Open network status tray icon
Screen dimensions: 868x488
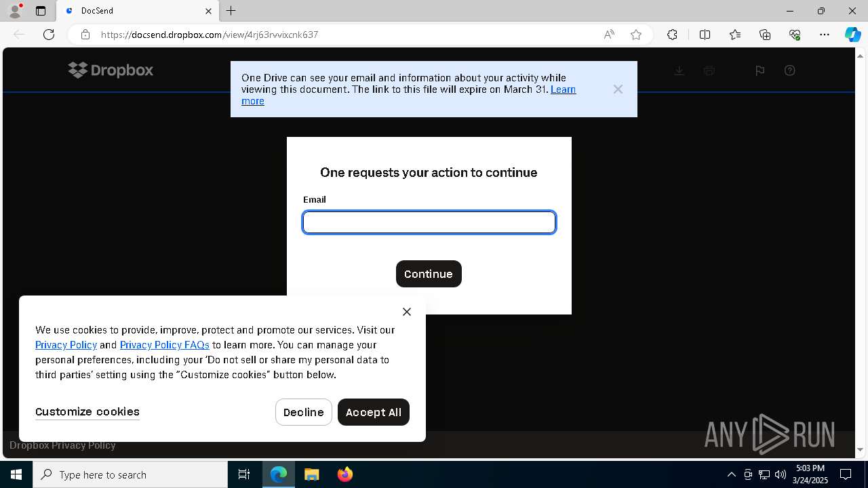point(764,474)
